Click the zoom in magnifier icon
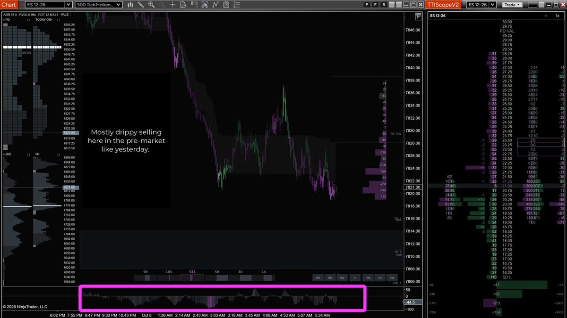The image size is (567, 318). tap(151, 5)
